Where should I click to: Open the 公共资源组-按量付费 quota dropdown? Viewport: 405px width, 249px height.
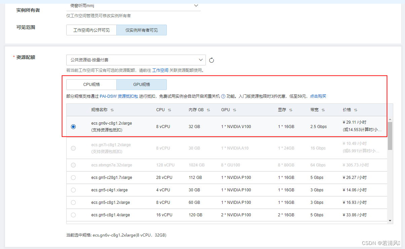136,60
